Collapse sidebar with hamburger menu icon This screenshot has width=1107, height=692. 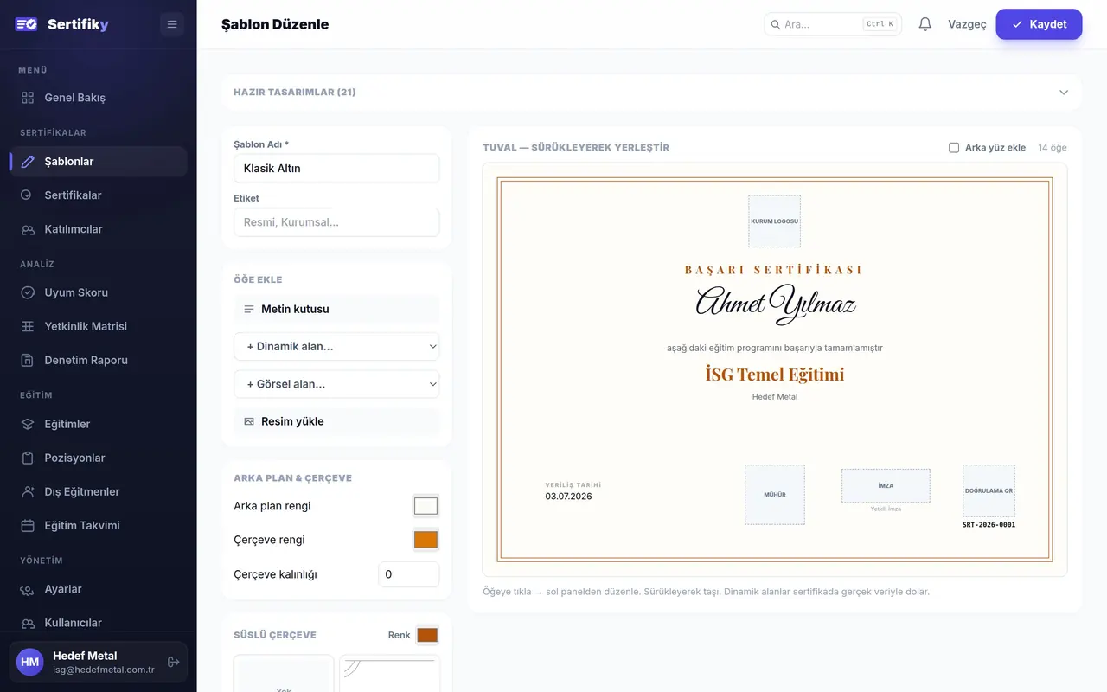point(172,24)
